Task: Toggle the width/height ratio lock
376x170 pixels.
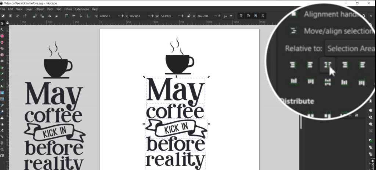Action: [x=188, y=16]
